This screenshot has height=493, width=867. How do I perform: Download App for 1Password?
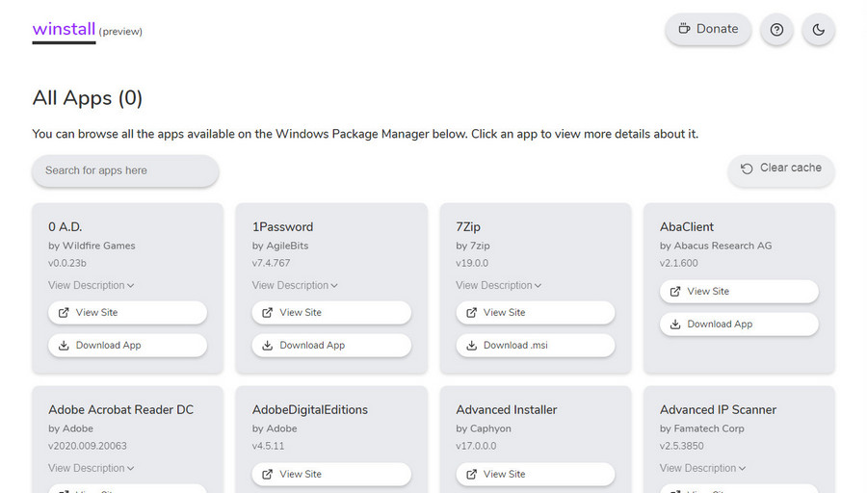(x=331, y=346)
